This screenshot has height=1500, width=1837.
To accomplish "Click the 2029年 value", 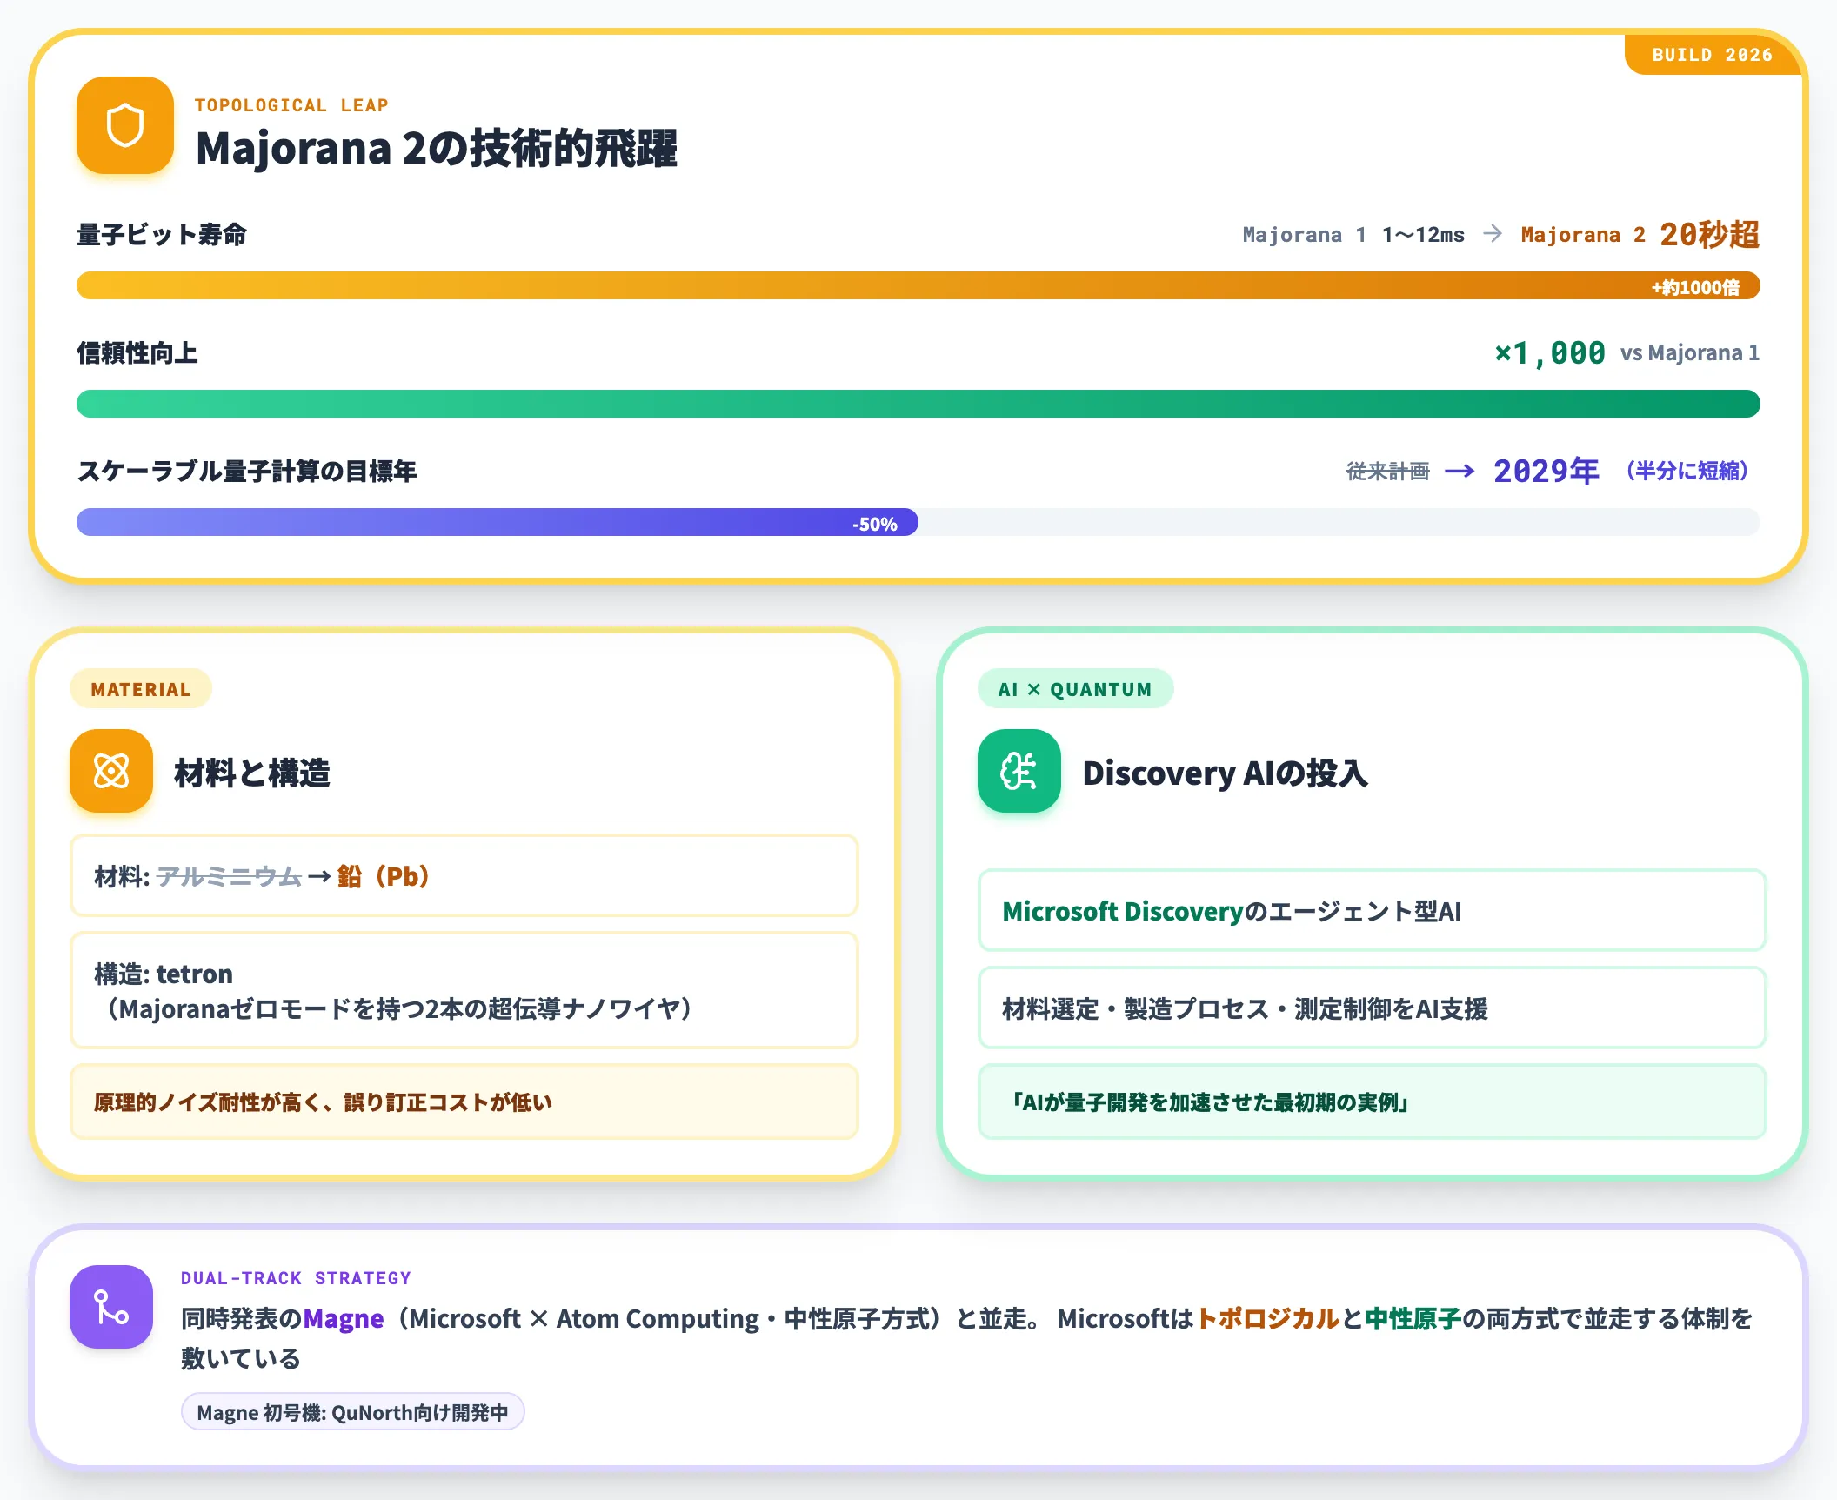I will 1546,471.
